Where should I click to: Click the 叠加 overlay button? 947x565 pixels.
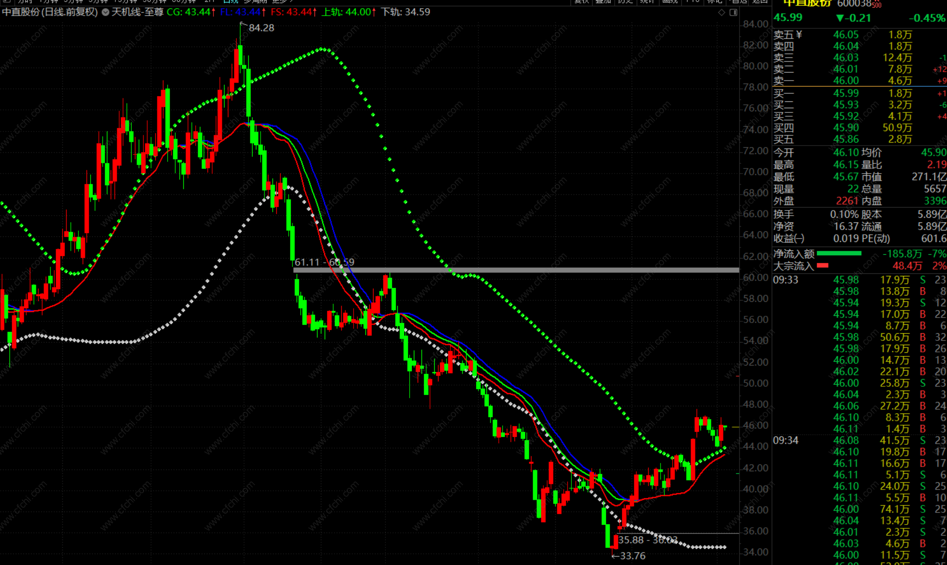603,1
